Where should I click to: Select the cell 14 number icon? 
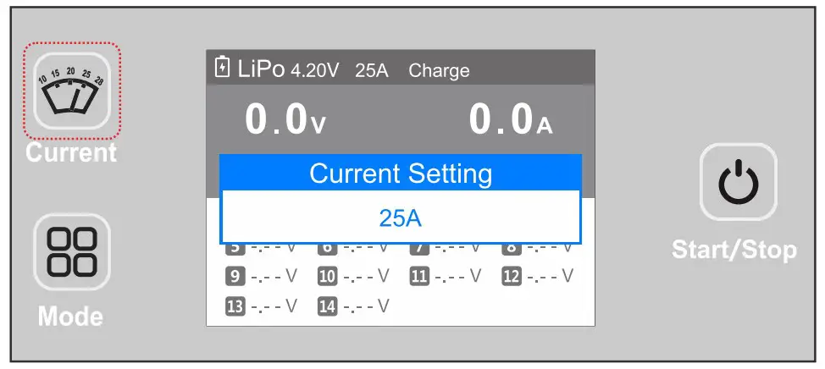(x=327, y=306)
